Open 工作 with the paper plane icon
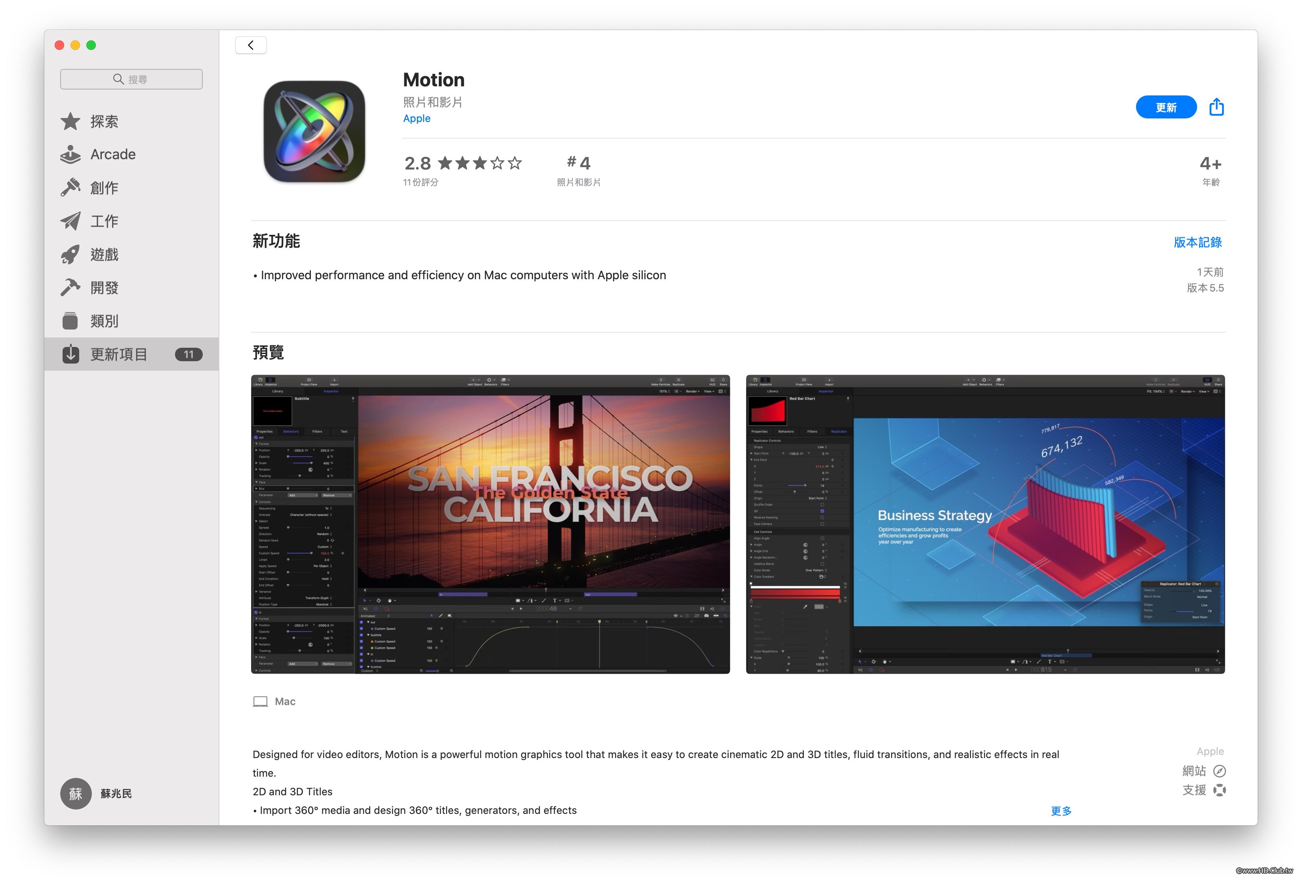This screenshot has height=884, width=1302. 104,221
